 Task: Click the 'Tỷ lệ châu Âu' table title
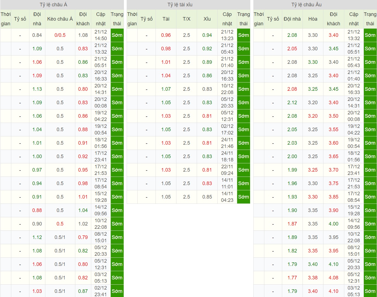(x=306, y=5)
